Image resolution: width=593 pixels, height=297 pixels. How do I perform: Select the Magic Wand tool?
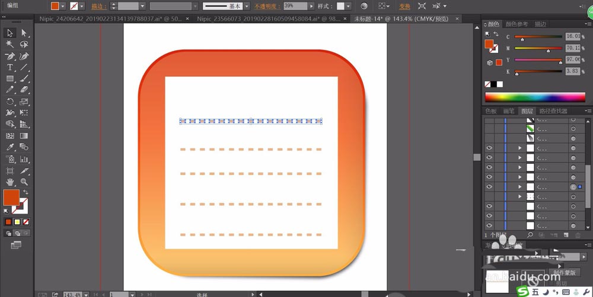click(x=10, y=44)
